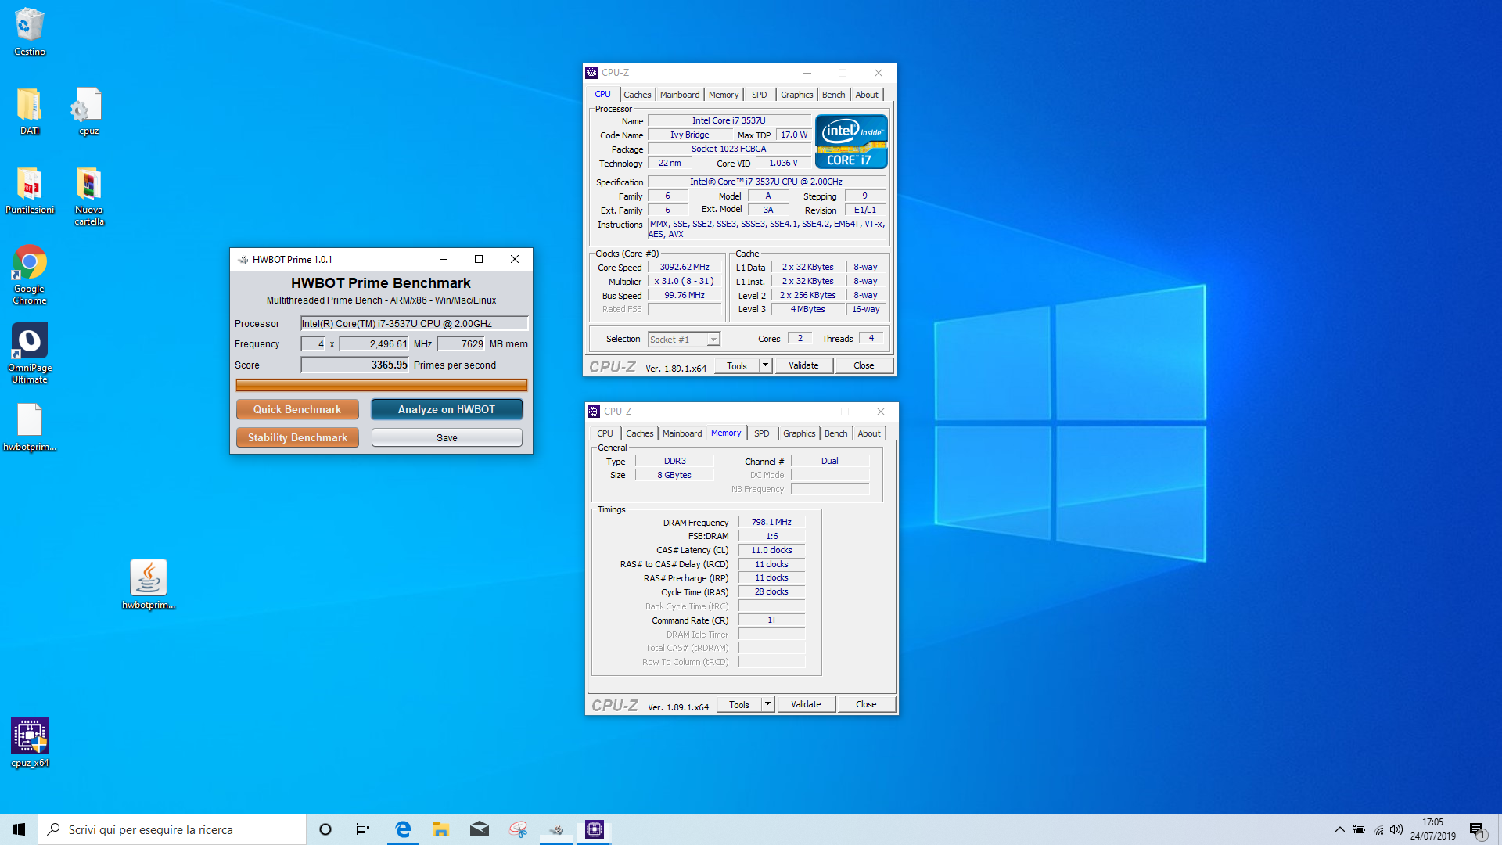Open the Nuova cartella folder icon
The width and height of the screenshot is (1502, 845).
[88, 196]
